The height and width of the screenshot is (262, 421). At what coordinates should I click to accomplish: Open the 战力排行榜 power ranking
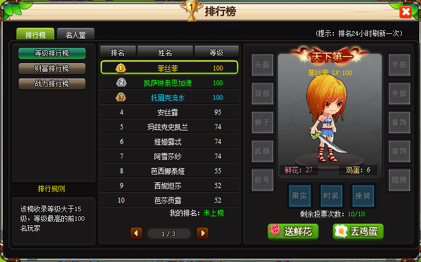[x=52, y=84]
